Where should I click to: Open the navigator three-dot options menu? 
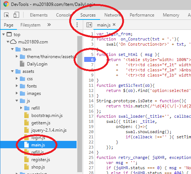(77, 25)
